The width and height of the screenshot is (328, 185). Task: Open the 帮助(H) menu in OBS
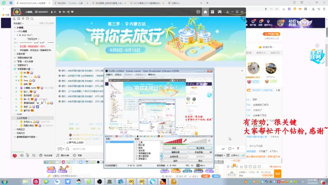152,75
